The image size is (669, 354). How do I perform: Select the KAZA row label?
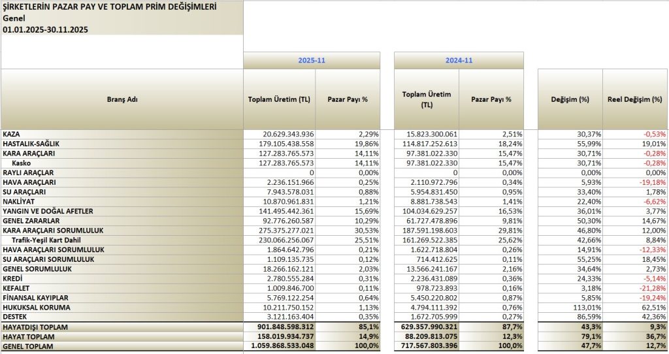tap(12, 134)
